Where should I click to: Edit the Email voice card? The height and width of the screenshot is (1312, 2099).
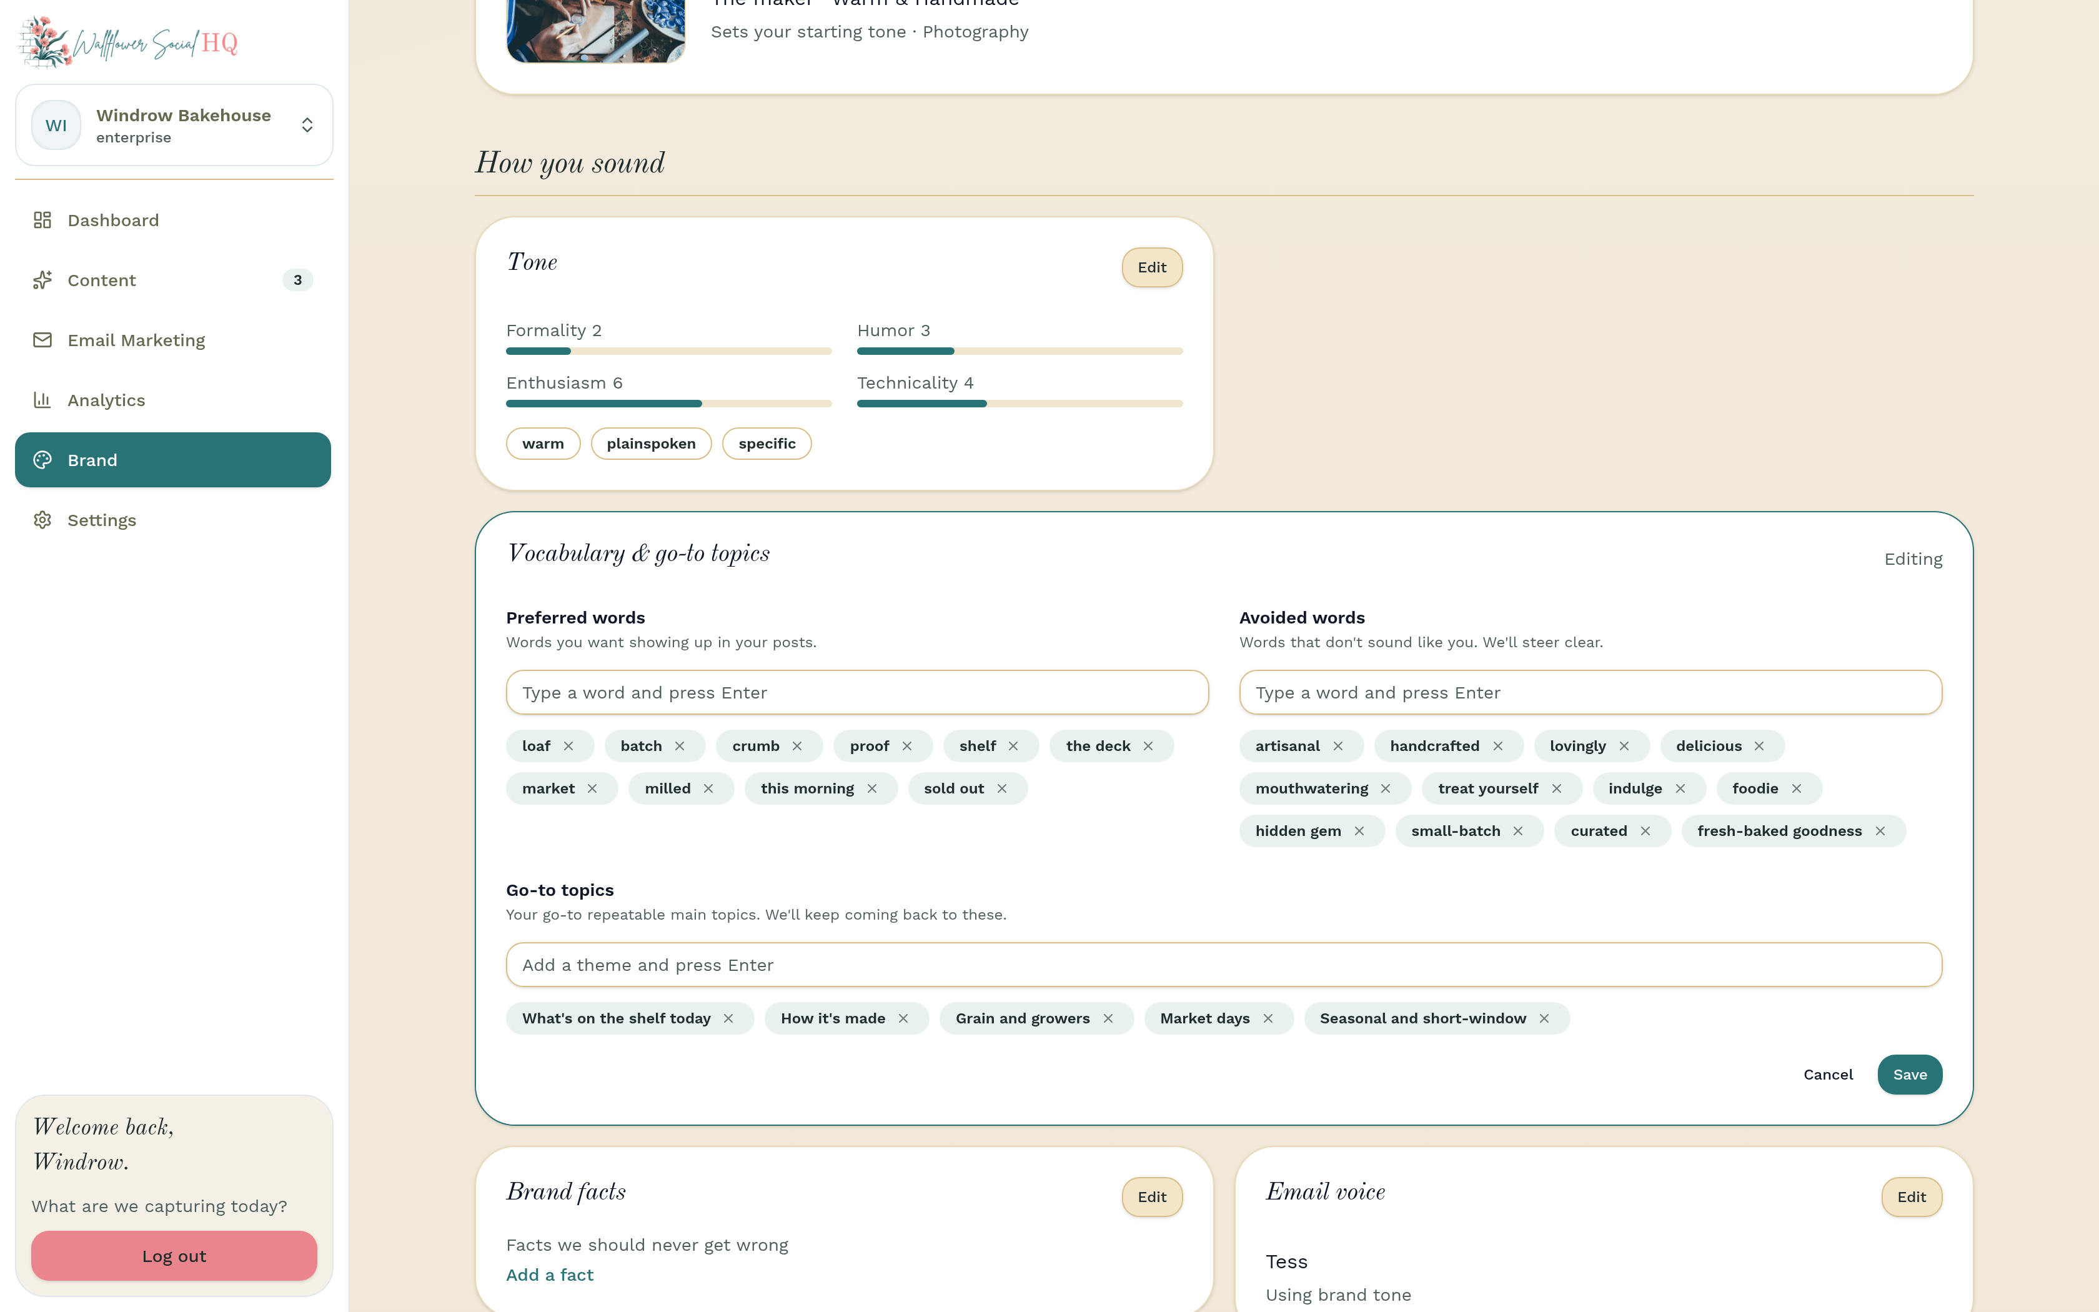coord(1912,1196)
